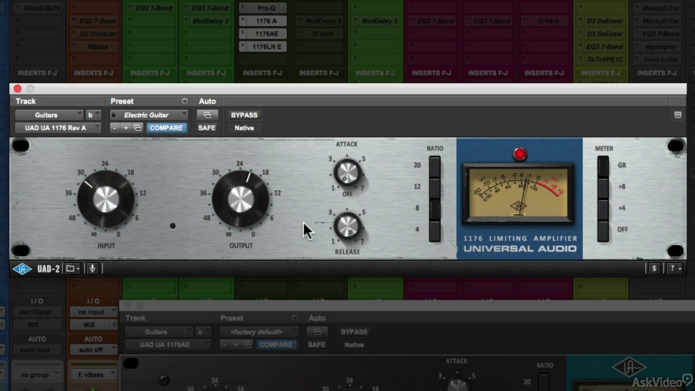The width and height of the screenshot is (695, 391).
Task: Open the factory default preset dropdown in the 1176AE window
Action: click(260, 332)
